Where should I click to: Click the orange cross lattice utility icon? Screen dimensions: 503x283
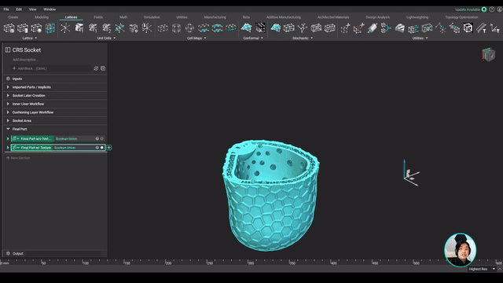[359, 28]
